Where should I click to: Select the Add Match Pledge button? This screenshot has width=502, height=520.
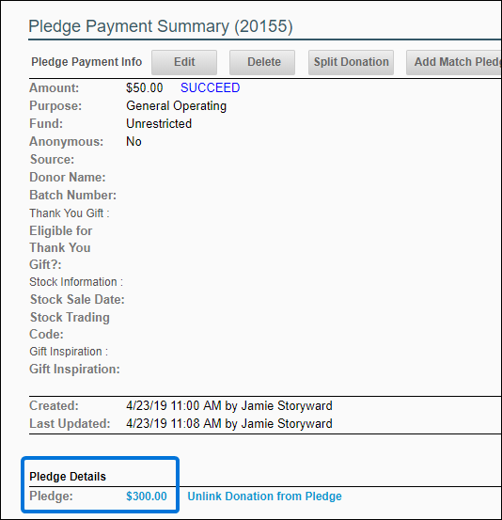[454, 62]
